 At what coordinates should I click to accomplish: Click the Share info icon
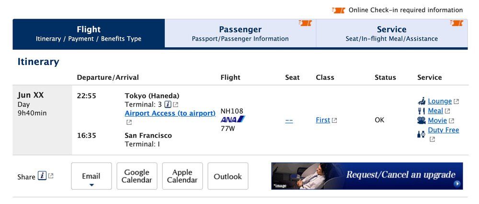pos(42,176)
